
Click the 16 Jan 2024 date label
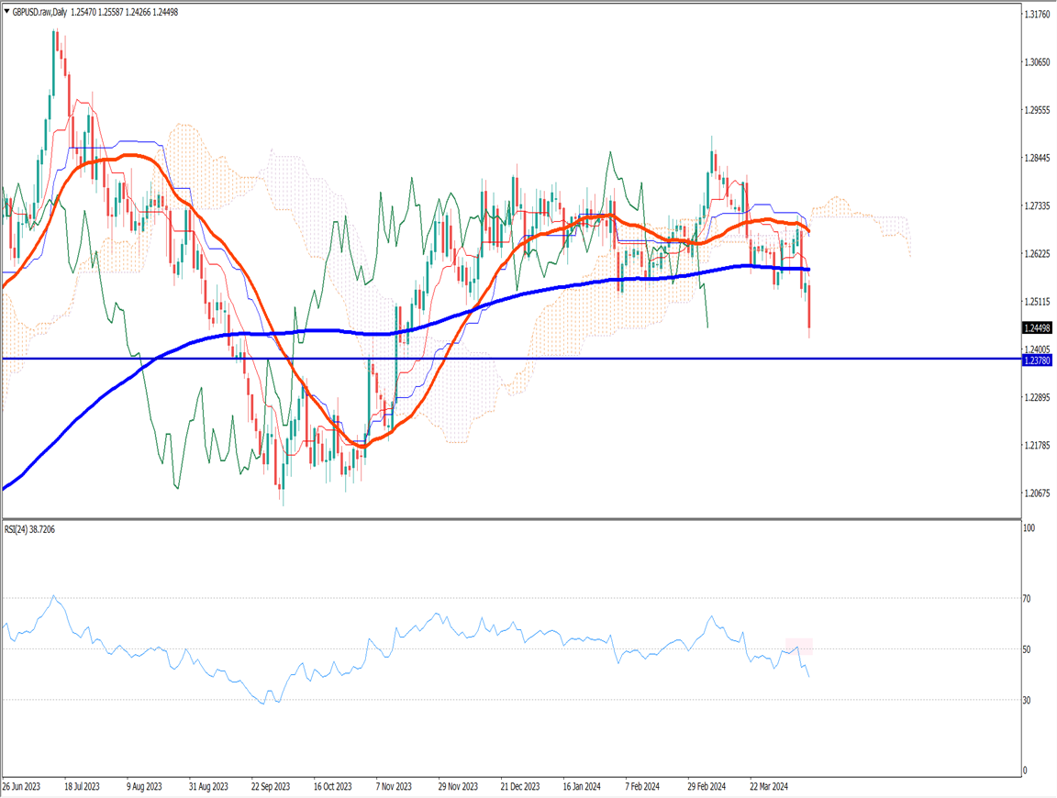pos(583,786)
